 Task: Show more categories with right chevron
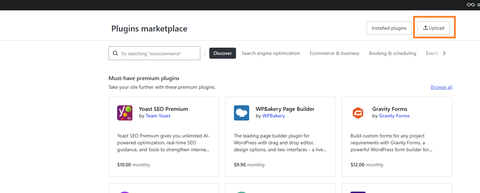click(444, 53)
